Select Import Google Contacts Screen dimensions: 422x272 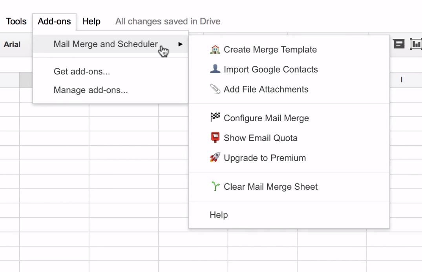pyautogui.click(x=289, y=69)
